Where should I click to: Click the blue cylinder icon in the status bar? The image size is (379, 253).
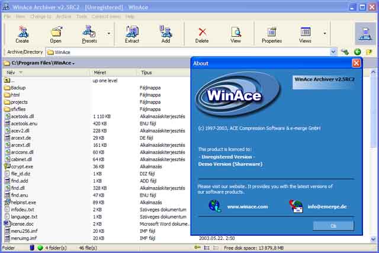pyautogui.click(x=32, y=248)
